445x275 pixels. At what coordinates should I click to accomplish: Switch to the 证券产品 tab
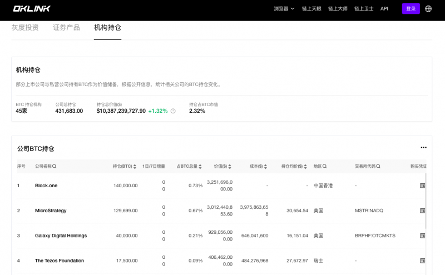[66, 28]
